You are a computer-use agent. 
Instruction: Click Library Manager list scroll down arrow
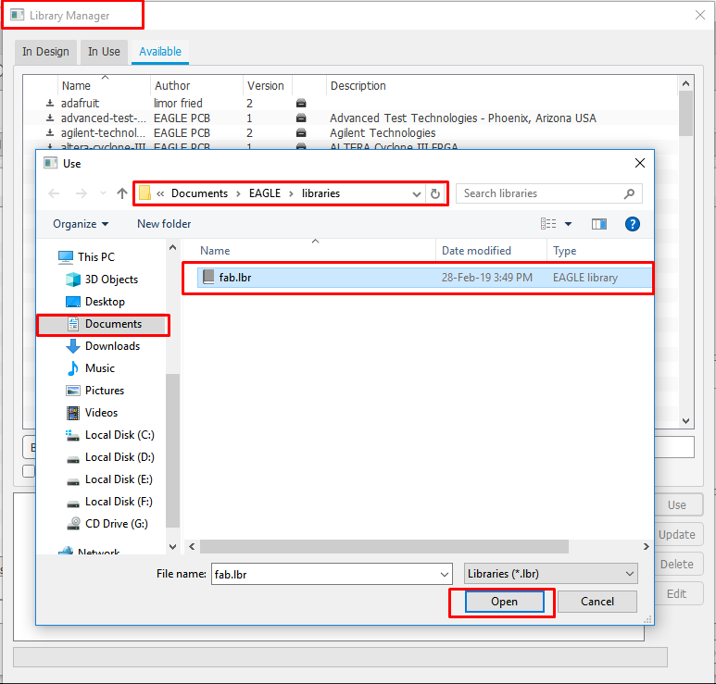685,421
